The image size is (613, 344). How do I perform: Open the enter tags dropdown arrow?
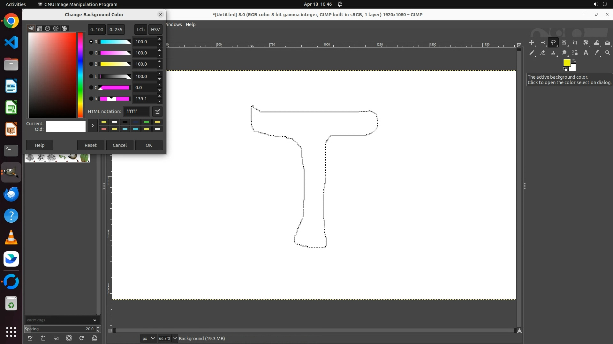pos(95,320)
